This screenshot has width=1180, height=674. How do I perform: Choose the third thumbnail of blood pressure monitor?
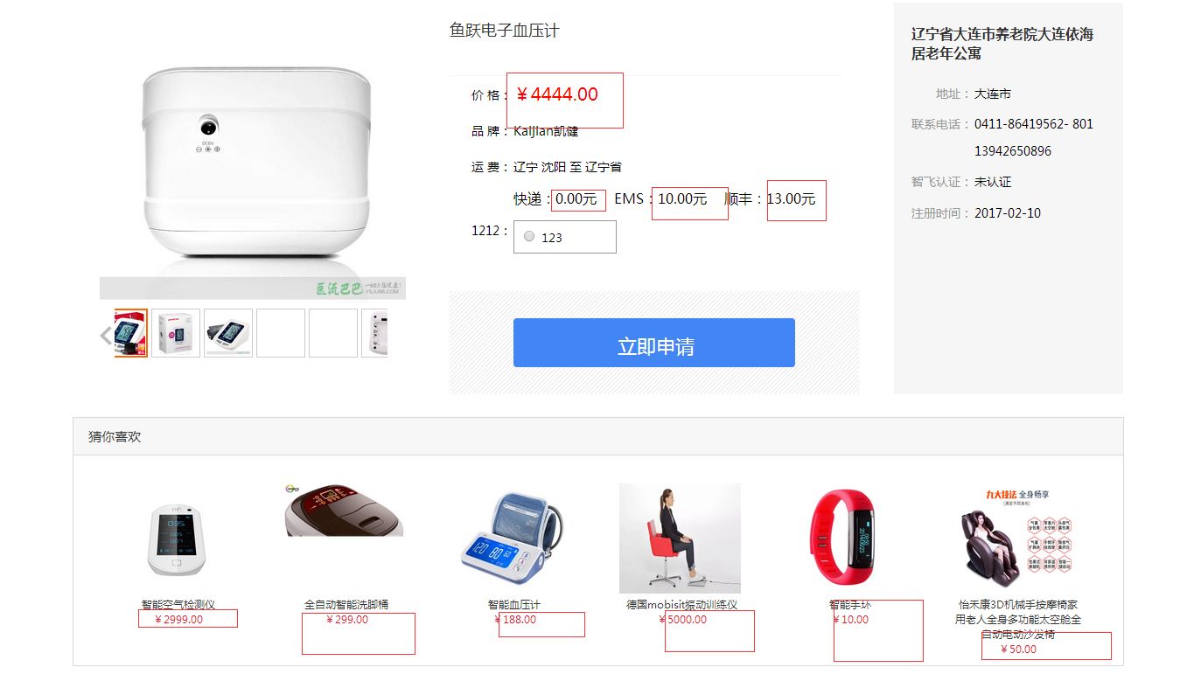(228, 333)
